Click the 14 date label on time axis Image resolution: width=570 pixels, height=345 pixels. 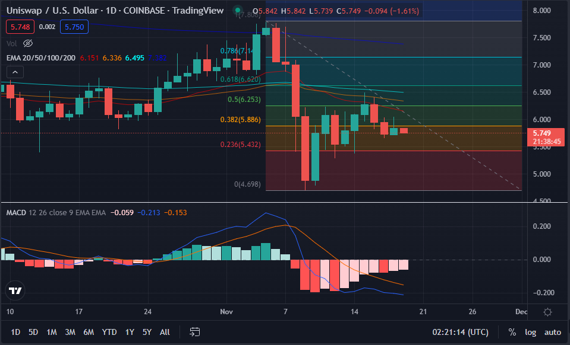coord(354,312)
